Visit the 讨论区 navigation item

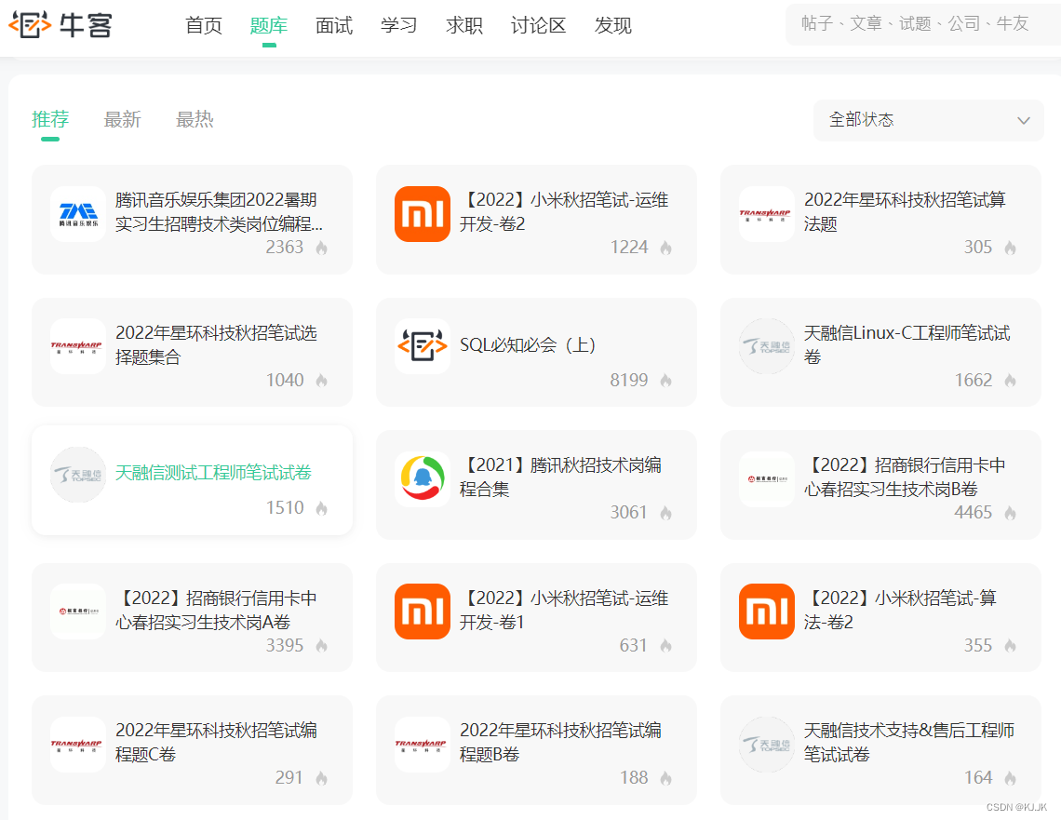click(x=539, y=26)
